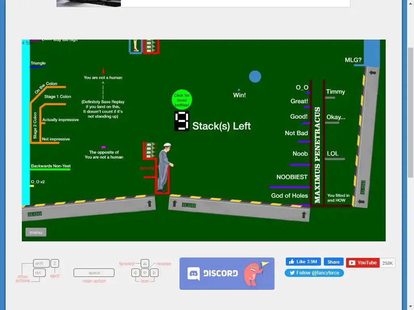Click the red 'DEATH' label
Screen dimensions: 414x310
click(147, 168)
